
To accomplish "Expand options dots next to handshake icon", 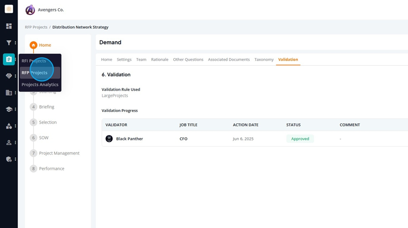I will pyautogui.click(x=15, y=76).
